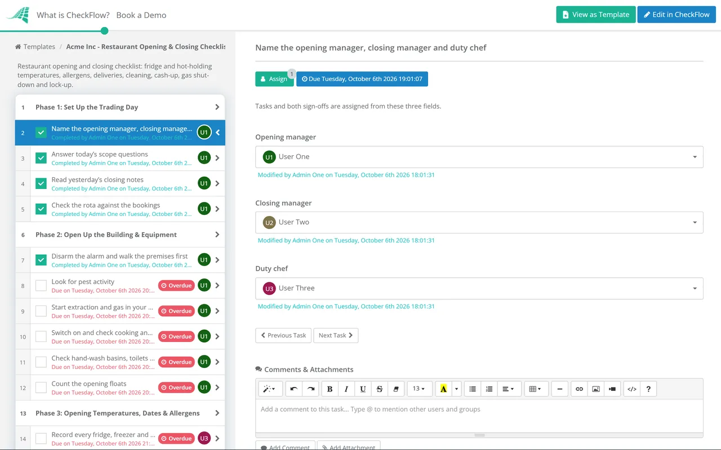Open the Duty chef dropdown

tap(479, 288)
